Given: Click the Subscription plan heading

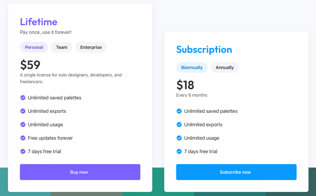Looking at the screenshot, I should pos(204,50).
